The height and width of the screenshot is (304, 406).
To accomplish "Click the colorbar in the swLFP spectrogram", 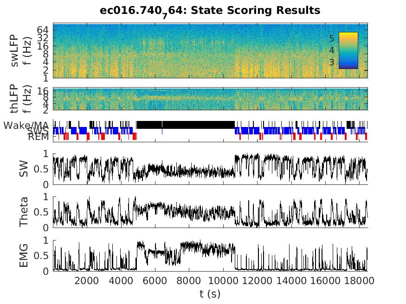I will (x=348, y=51).
